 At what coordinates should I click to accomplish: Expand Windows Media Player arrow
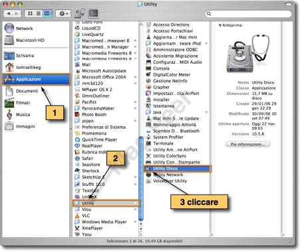(135, 222)
